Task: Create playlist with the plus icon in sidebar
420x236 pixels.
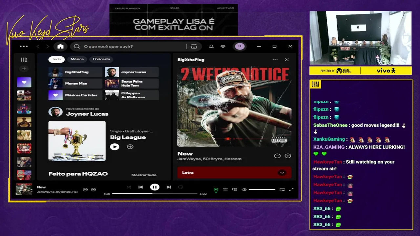Action: (24, 69)
